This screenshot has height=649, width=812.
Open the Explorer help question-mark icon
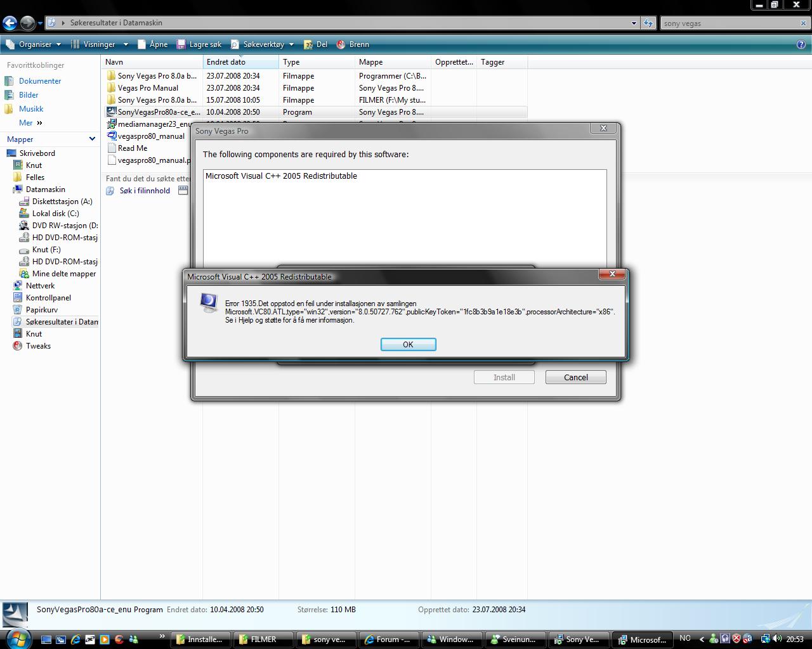801,44
